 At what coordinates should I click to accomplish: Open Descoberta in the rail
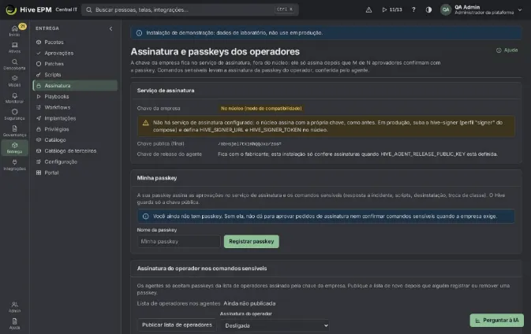click(14, 65)
